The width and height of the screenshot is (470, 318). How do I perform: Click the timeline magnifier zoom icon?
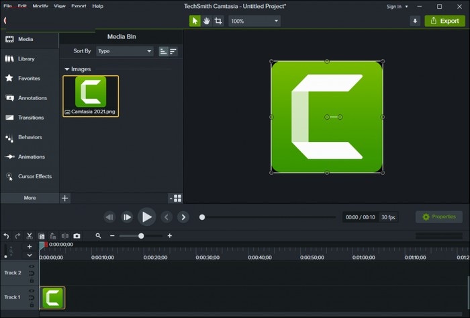98,236
